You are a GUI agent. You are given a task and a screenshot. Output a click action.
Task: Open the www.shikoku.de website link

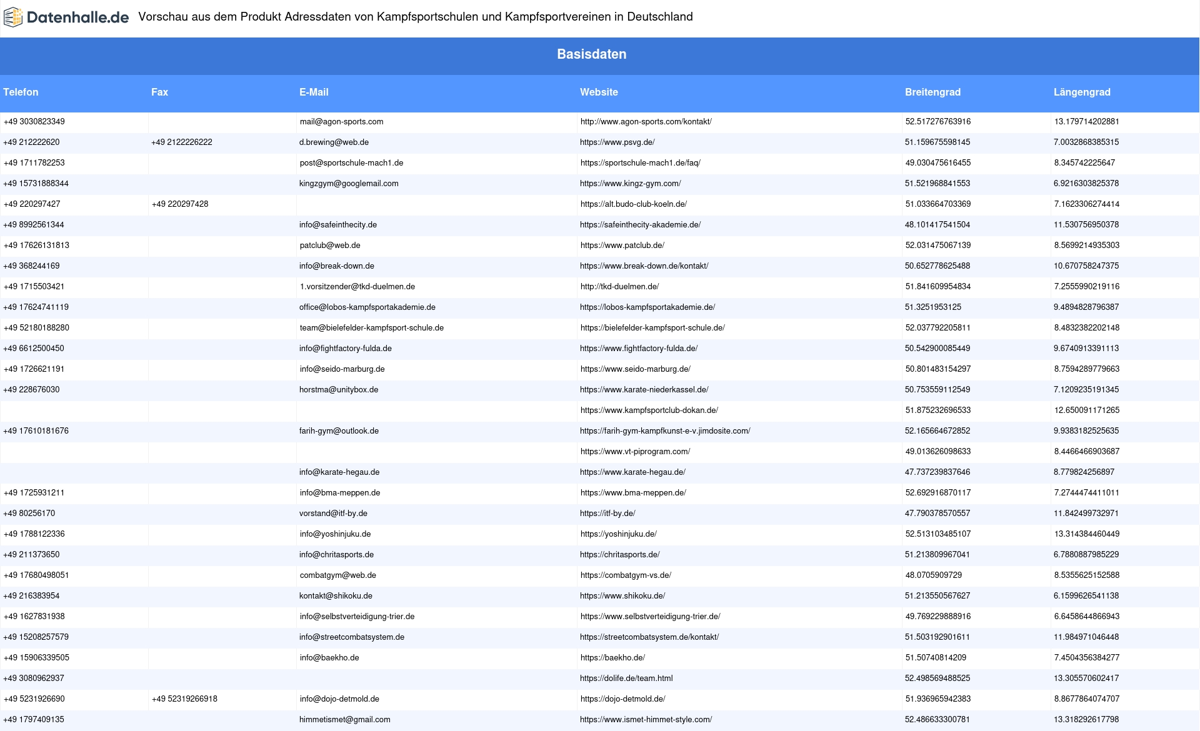coord(622,596)
